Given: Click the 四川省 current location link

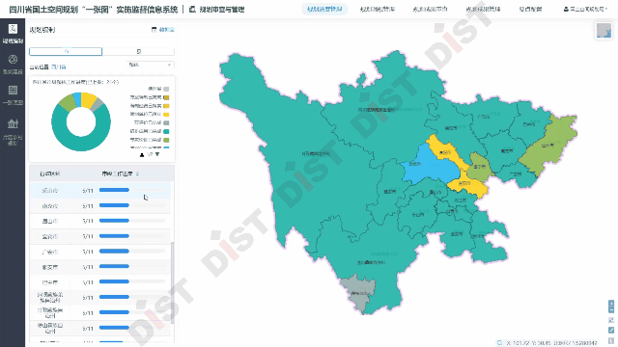Looking at the screenshot, I should (x=59, y=67).
